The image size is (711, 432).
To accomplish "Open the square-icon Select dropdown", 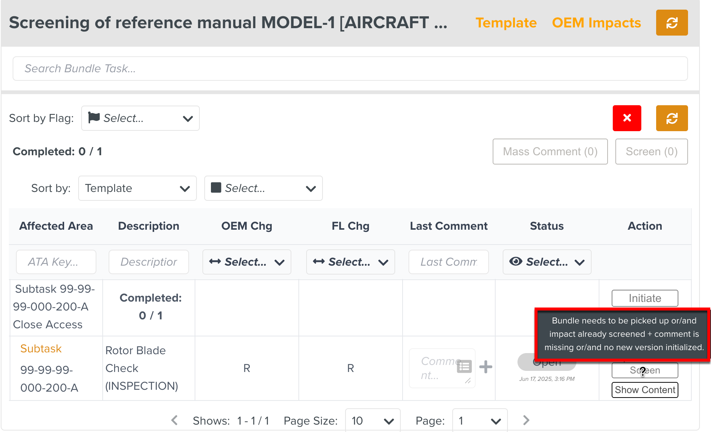I will 263,188.
